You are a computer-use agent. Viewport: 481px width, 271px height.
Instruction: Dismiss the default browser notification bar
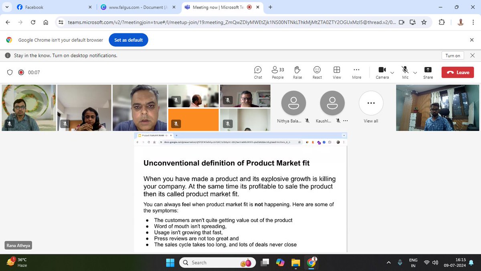click(x=472, y=40)
